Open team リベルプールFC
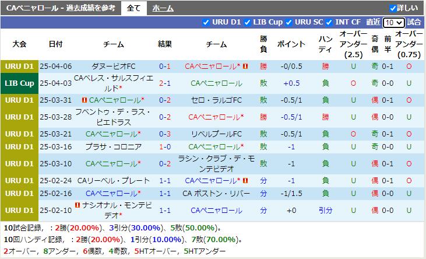426x259 pixels. (217, 134)
